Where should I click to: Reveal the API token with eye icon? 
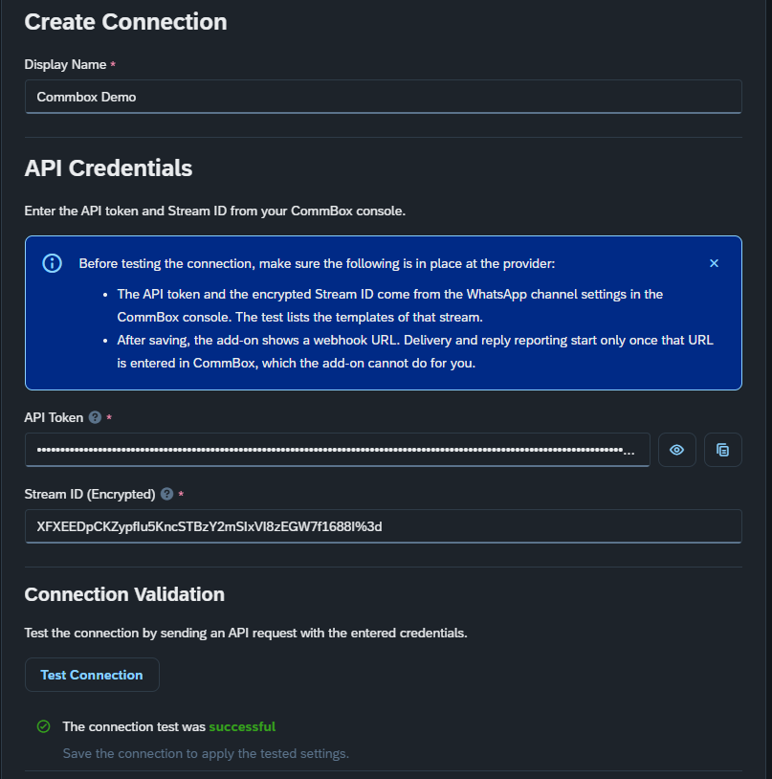pos(676,450)
